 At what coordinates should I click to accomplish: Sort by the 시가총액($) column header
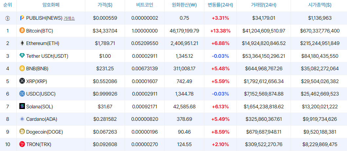320,5
